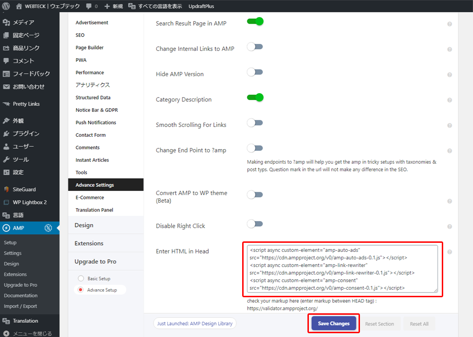Click the Reset All button

coord(419,324)
